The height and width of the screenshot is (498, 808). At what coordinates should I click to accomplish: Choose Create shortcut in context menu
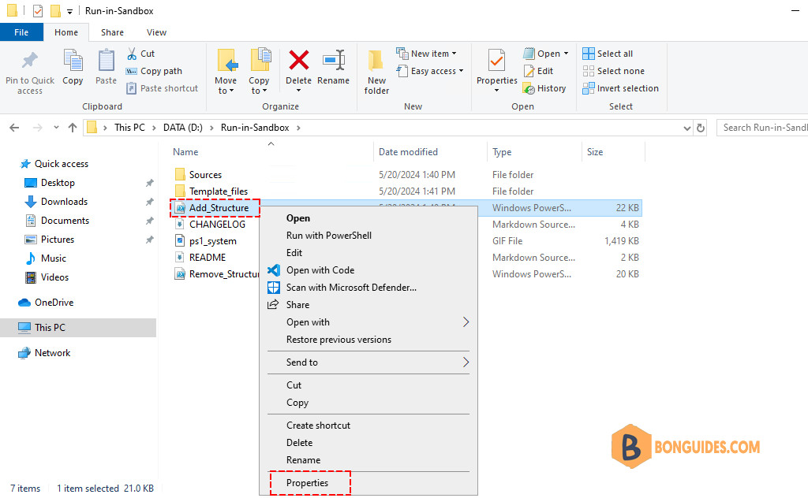pos(318,426)
